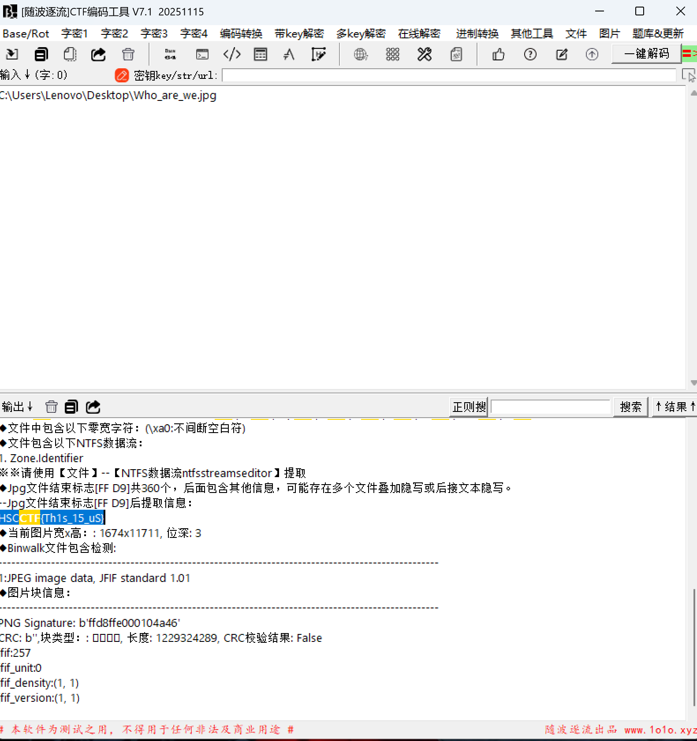Click the circled up-arrow update icon

pyautogui.click(x=592, y=55)
